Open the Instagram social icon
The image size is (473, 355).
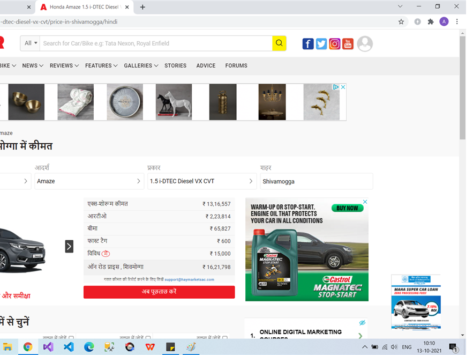[x=335, y=44]
